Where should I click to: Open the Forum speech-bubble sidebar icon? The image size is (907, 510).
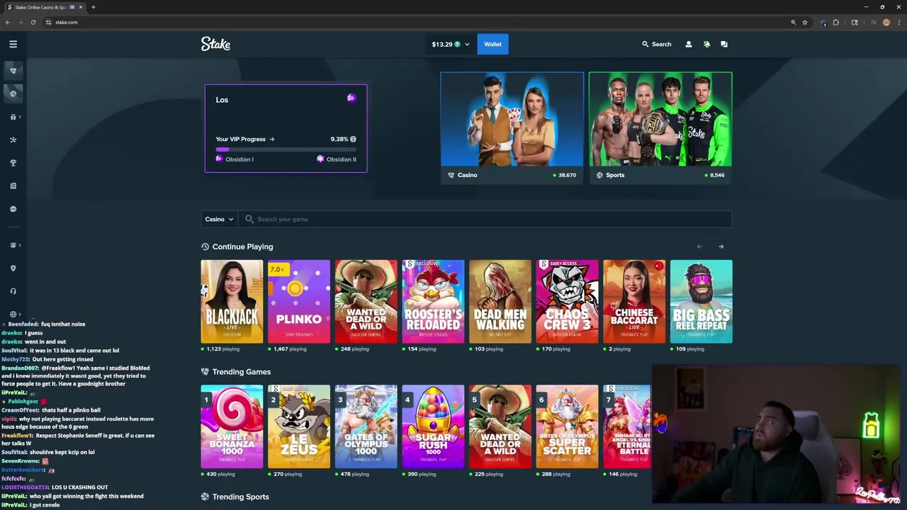(x=13, y=209)
